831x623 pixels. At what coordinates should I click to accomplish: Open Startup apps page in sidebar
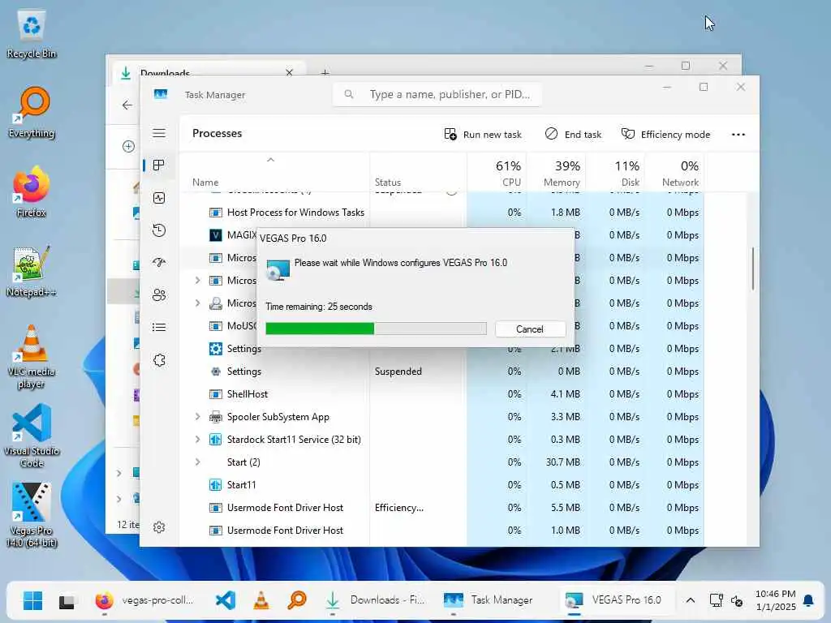tap(159, 263)
